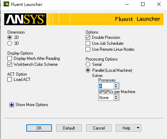Open the Help dropdown arrow
167x139 pixels.
[x=138, y=128]
